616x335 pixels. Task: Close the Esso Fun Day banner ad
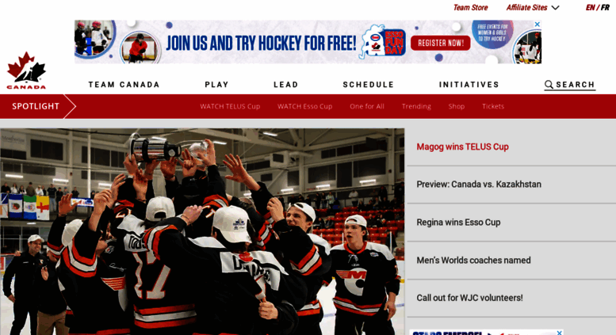tap(537, 25)
